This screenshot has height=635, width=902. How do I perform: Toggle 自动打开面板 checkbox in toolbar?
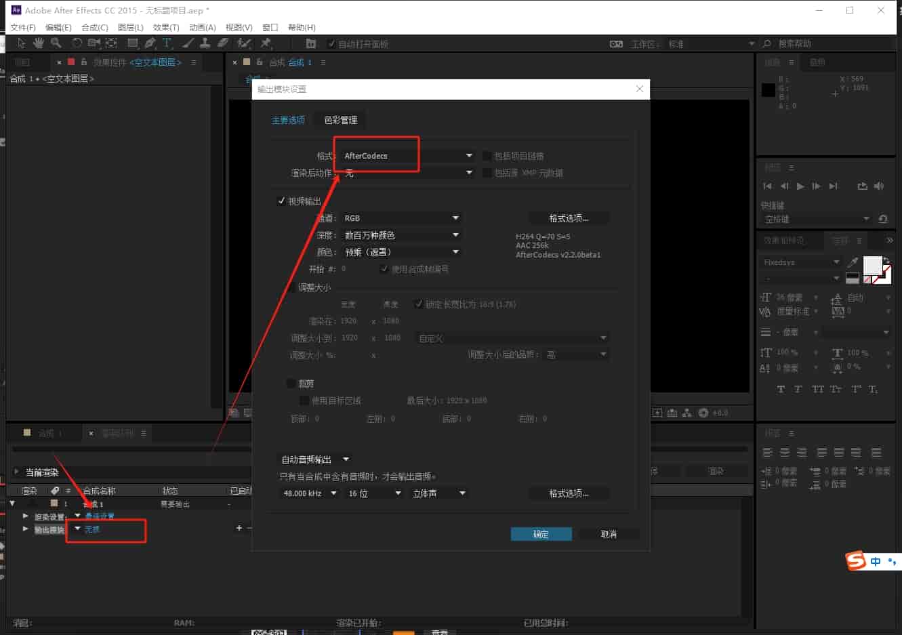tap(331, 43)
